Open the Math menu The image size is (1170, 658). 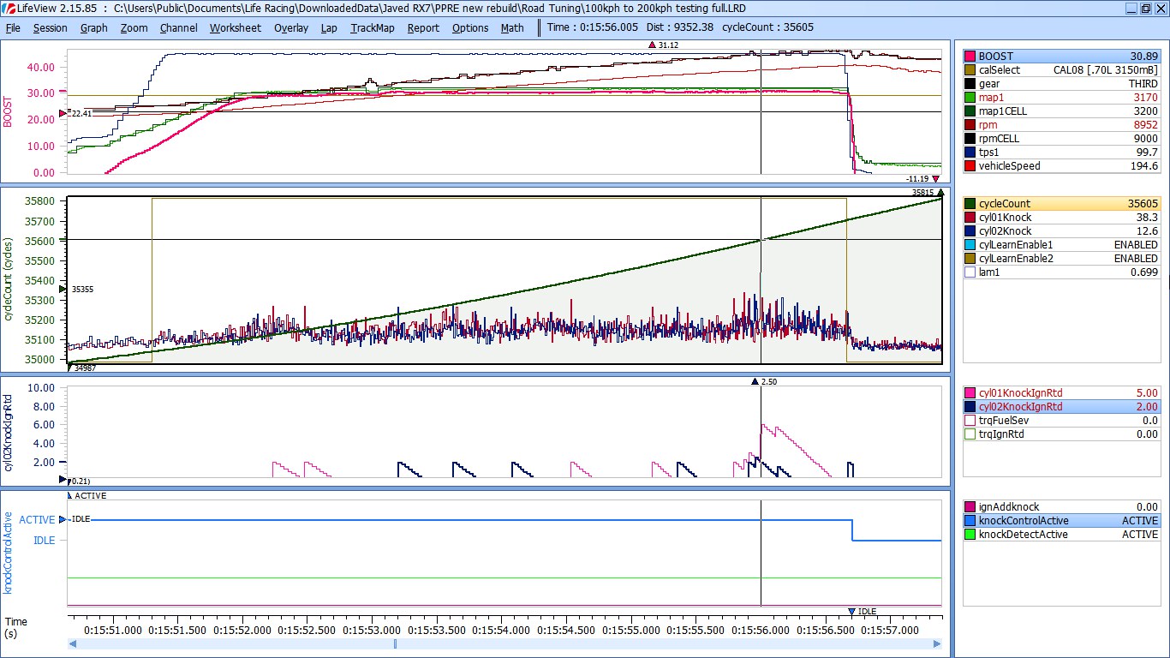pos(512,27)
